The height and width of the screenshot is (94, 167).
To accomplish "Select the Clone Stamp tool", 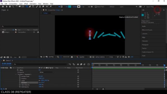I will [x=40, y=7].
